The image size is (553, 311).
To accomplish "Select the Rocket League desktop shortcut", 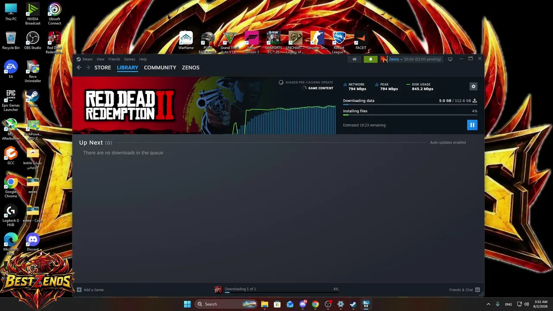I will coord(339,43).
